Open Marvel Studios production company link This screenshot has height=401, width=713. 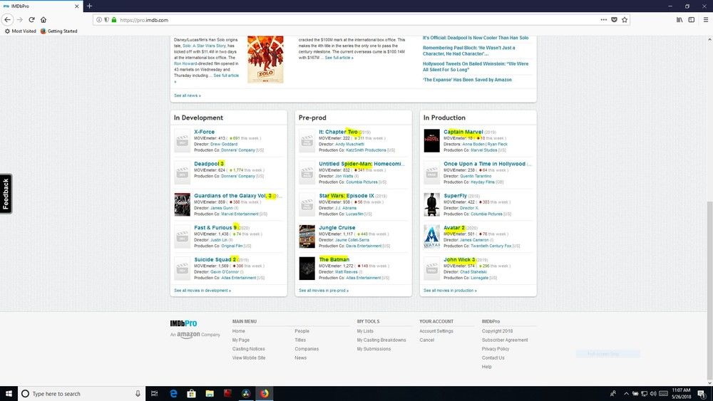tap(483, 150)
